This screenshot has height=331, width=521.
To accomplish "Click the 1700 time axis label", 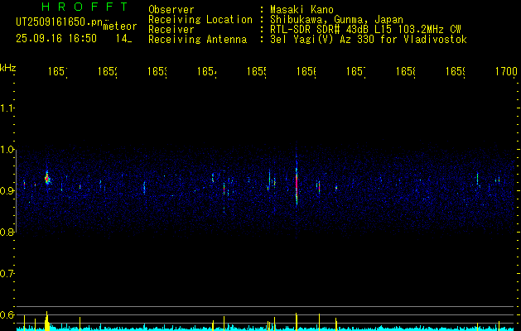I will coord(506,71).
